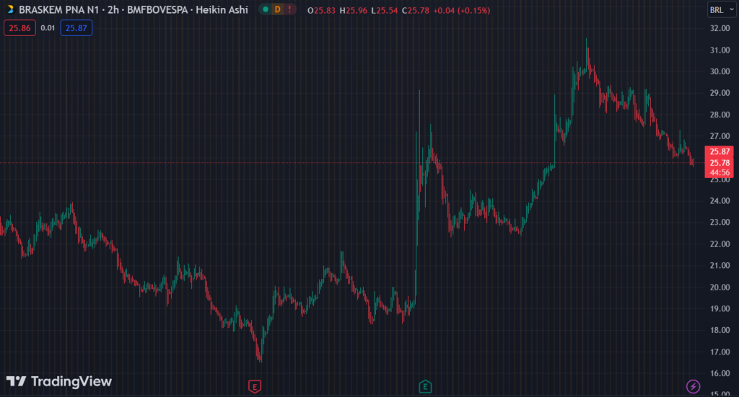Click the 32.00 price scale label
Image resolution: width=739 pixels, height=397 pixels.
click(x=720, y=28)
